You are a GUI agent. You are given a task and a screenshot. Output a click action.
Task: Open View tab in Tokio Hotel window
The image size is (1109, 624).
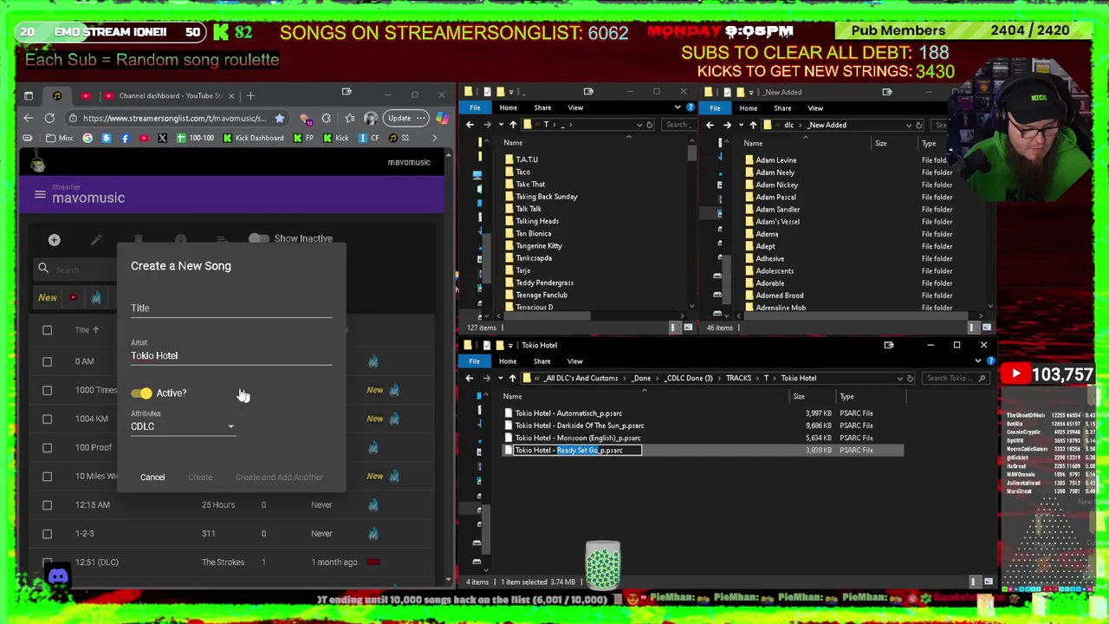tap(575, 361)
